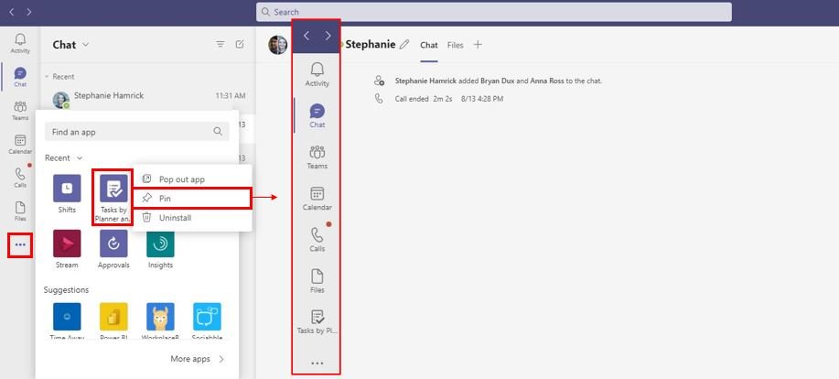Open Activity in the narrow left app rail
839x379 pixels.
pyautogui.click(x=20, y=43)
